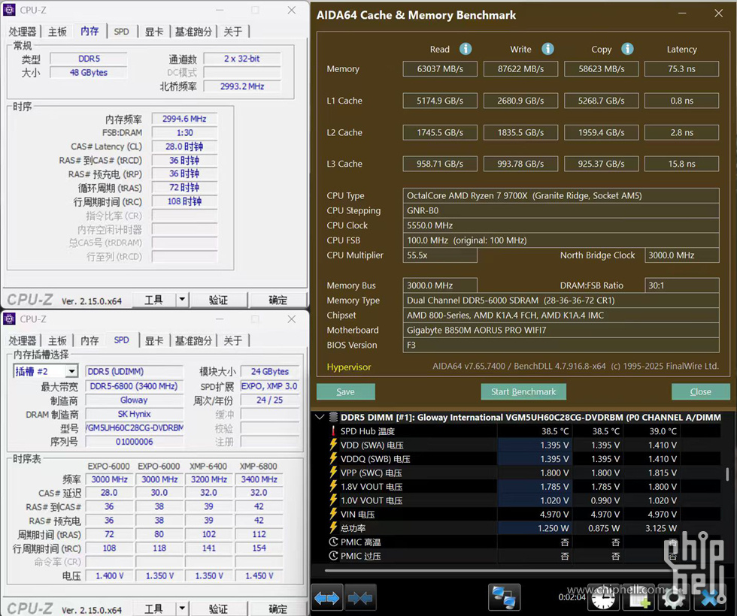
Task: Click the 工具 button in lower CPU-Z window
Action: coord(153,608)
